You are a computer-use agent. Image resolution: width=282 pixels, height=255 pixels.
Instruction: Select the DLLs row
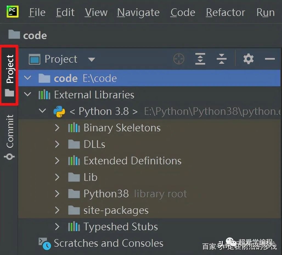pyautogui.click(x=149, y=144)
